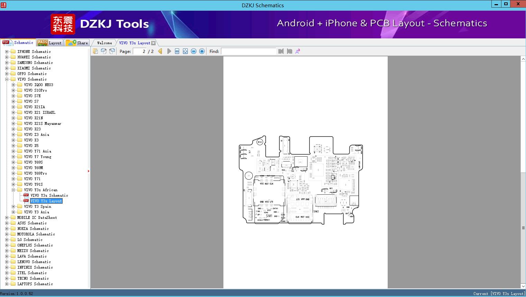This screenshot has height=297, width=526.
Task: Click the PDF icon beside VIVO Y3s Schematic
Action: click(26, 195)
